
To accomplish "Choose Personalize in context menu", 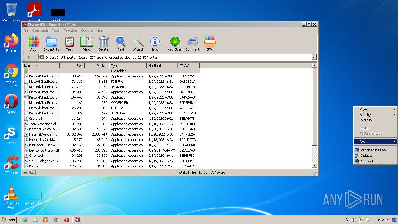I will [x=375, y=161].
